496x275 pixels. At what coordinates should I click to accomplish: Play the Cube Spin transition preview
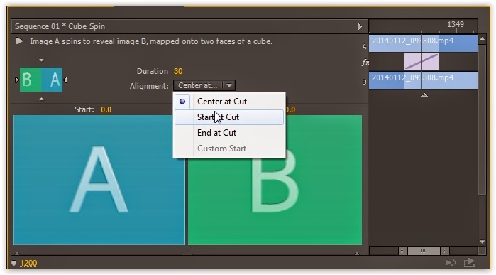coord(20,41)
